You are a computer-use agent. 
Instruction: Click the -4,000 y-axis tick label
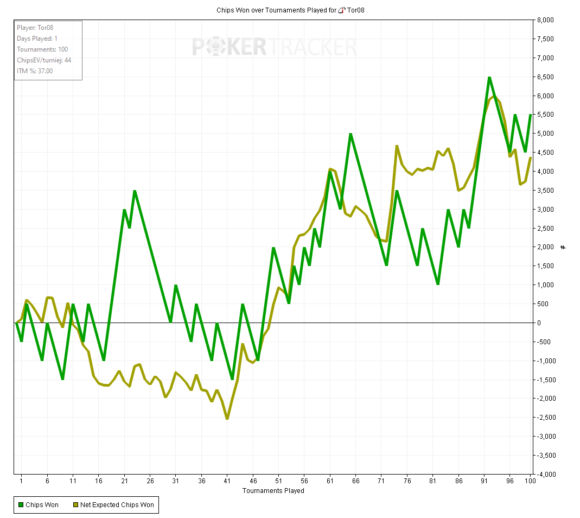(x=545, y=475)
